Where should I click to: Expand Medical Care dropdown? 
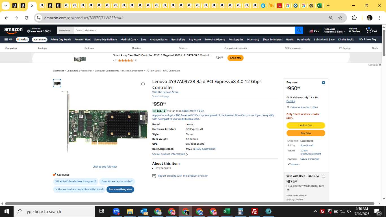click(129, 40)
